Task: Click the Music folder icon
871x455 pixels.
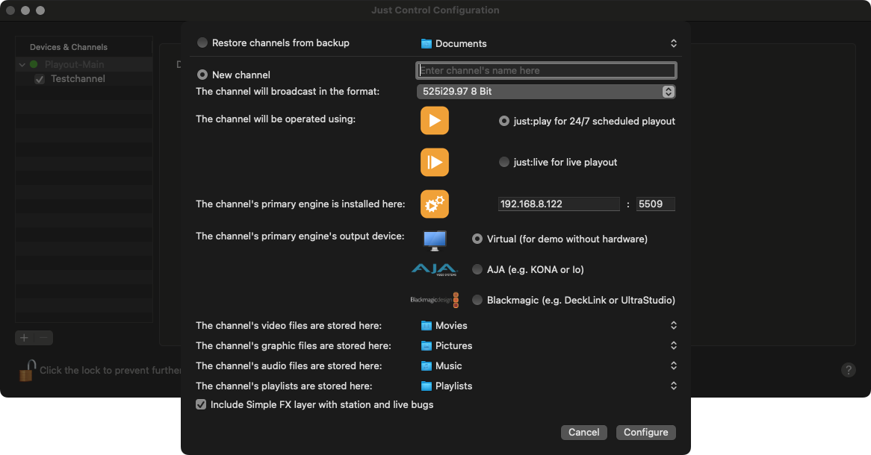Action: point(426,365)
